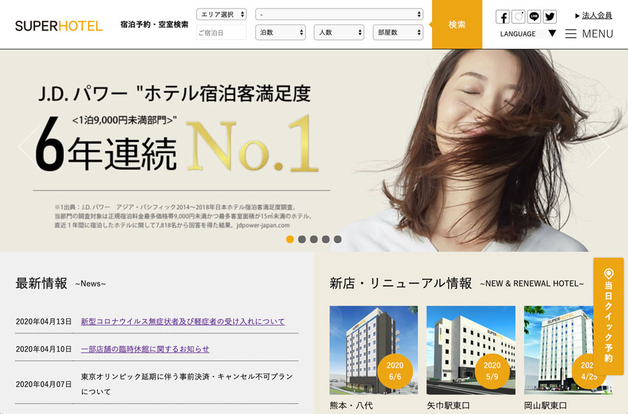The width and height of the screenshot is (628, 414).
Task: Open the 人数 guests dropdown
Action: click(339, 32)
